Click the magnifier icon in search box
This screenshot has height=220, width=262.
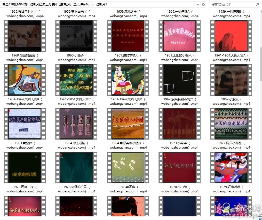click(x=257, y=5)
